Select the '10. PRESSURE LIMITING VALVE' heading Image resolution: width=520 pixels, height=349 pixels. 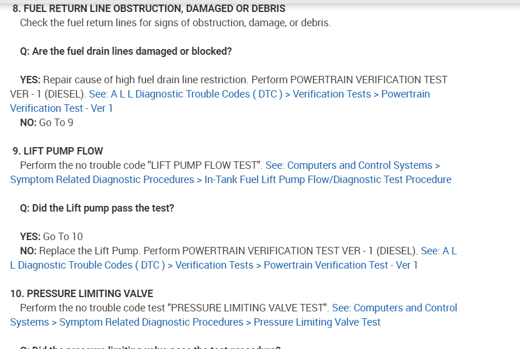tap(81, 294)
